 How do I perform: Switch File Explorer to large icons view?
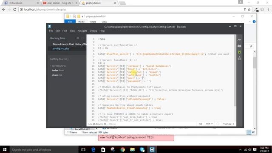(x=253, y=132)
